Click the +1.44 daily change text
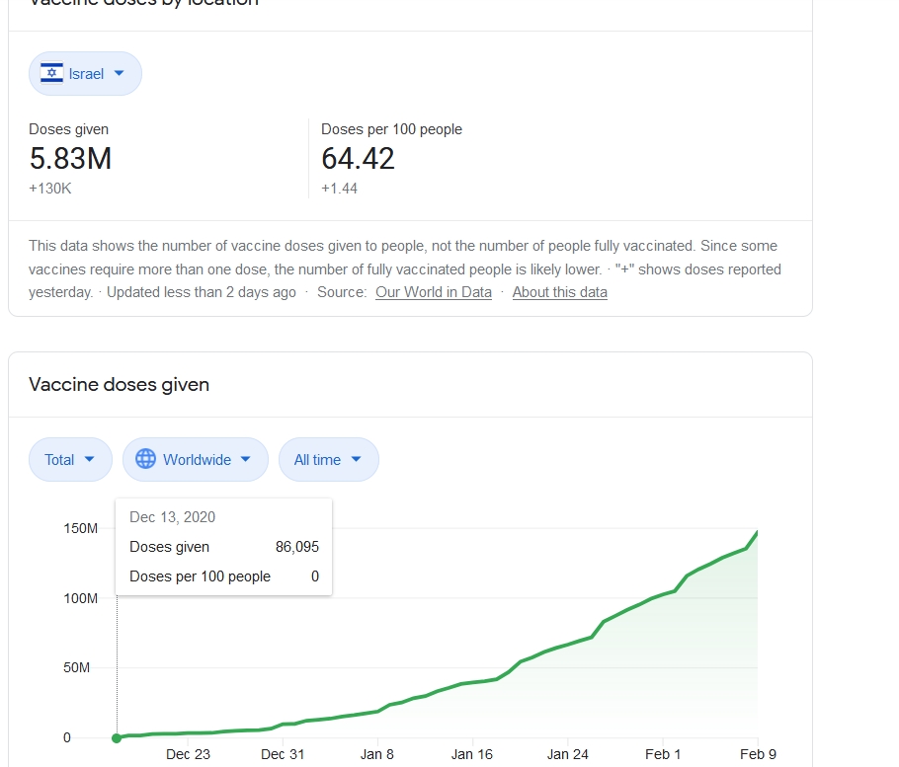The image size is (899, 767). click(339, 189)
